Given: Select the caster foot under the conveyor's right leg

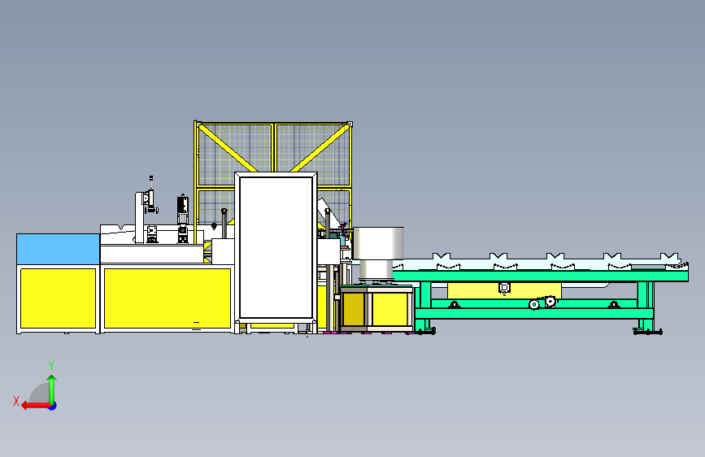Looking at the screenshot, I should pyautogui.click(x=647, y=332).
